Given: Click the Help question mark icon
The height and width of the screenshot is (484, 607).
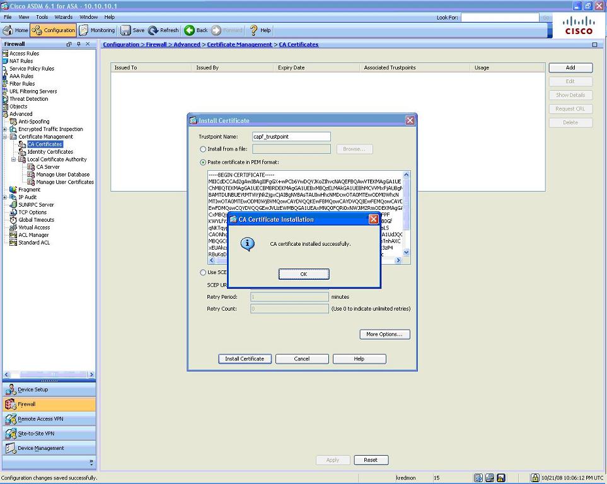Looking at the screenshot, I should click(x=254, y=30).
